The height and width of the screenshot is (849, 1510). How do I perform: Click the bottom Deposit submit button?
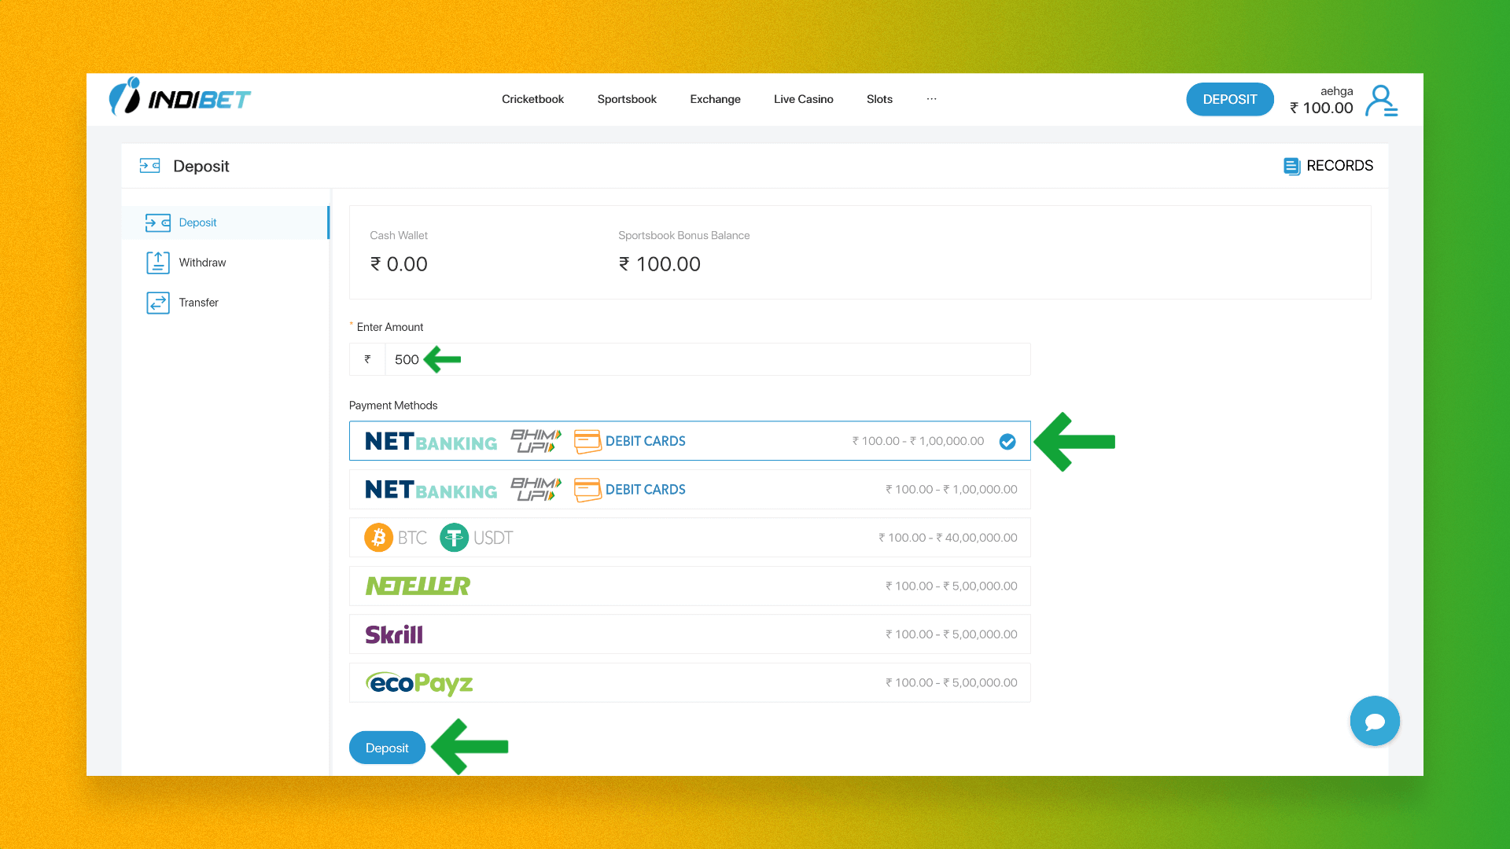coord(387,748)
